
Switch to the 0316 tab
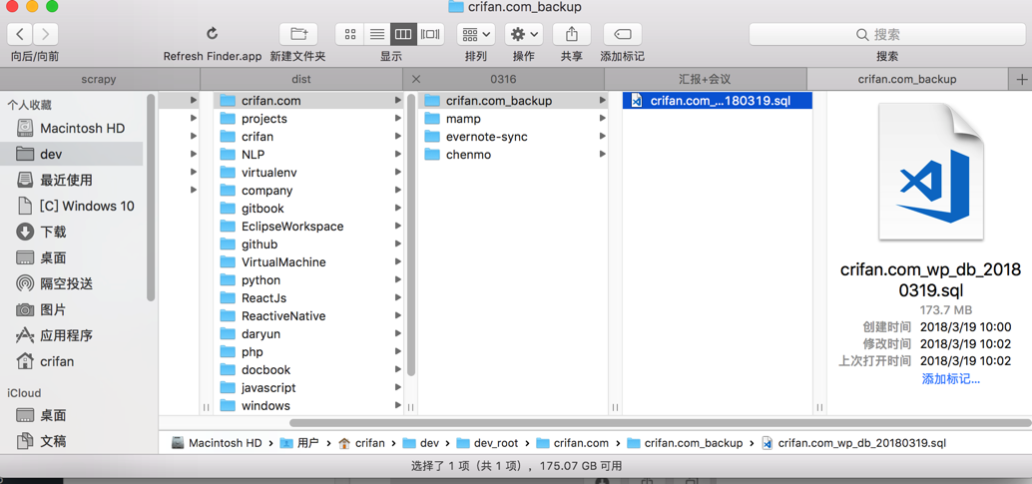point(503,79)
